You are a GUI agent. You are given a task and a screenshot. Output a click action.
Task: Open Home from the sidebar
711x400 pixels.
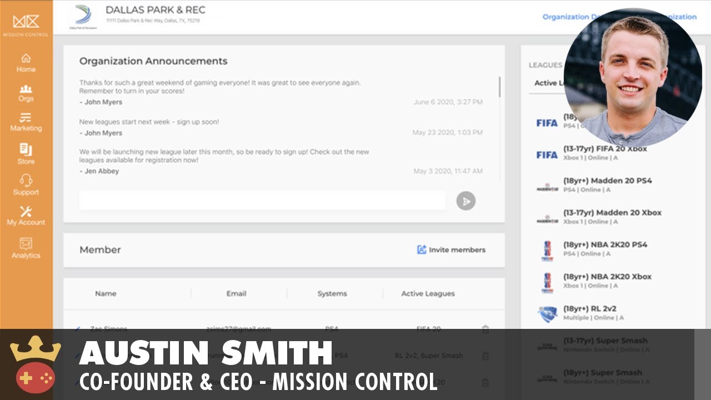26,63
